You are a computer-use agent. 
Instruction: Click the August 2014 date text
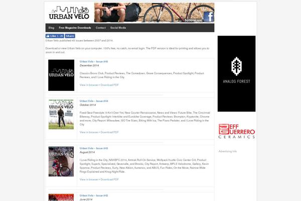(x=87, y=152)
